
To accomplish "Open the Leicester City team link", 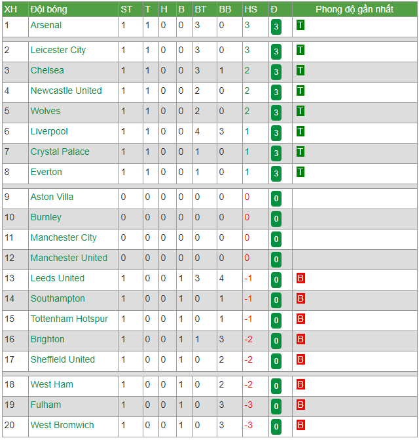I will coord(58,50).
